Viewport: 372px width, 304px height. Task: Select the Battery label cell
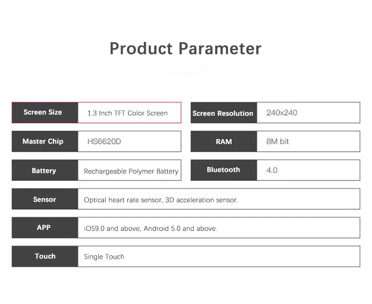click(x=45, y=170)
